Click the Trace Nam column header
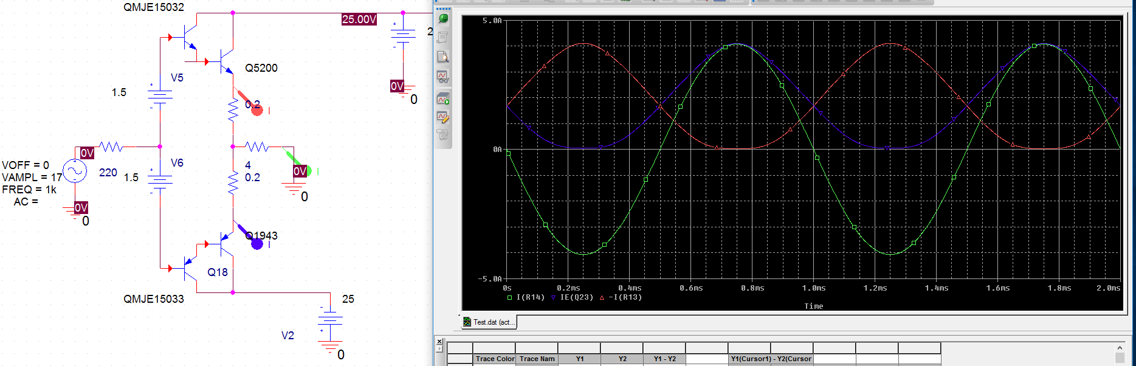Viewport: 1136px width, 366px height. (537, 359)
